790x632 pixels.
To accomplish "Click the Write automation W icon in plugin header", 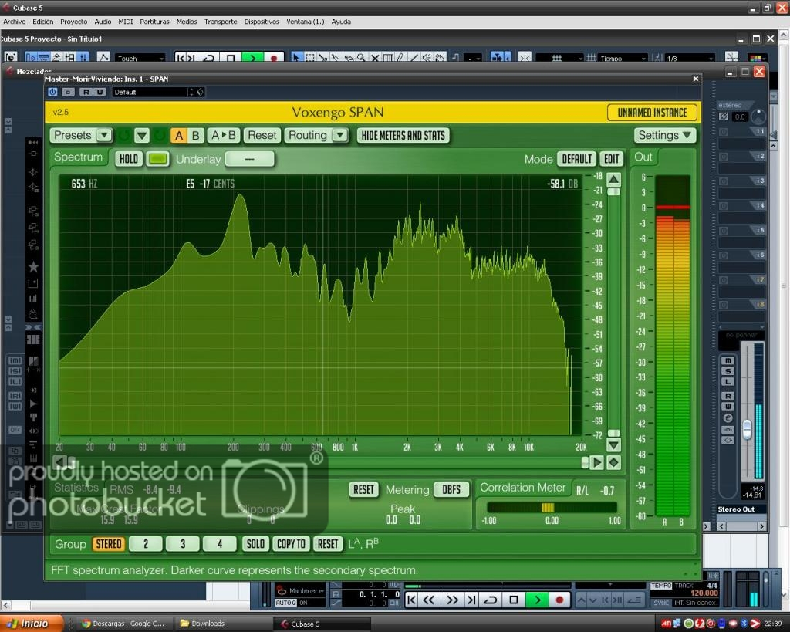I will point(100,92).
